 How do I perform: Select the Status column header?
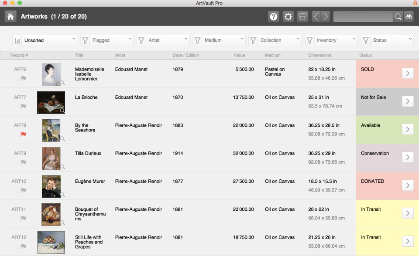click(x=365, y=55)
